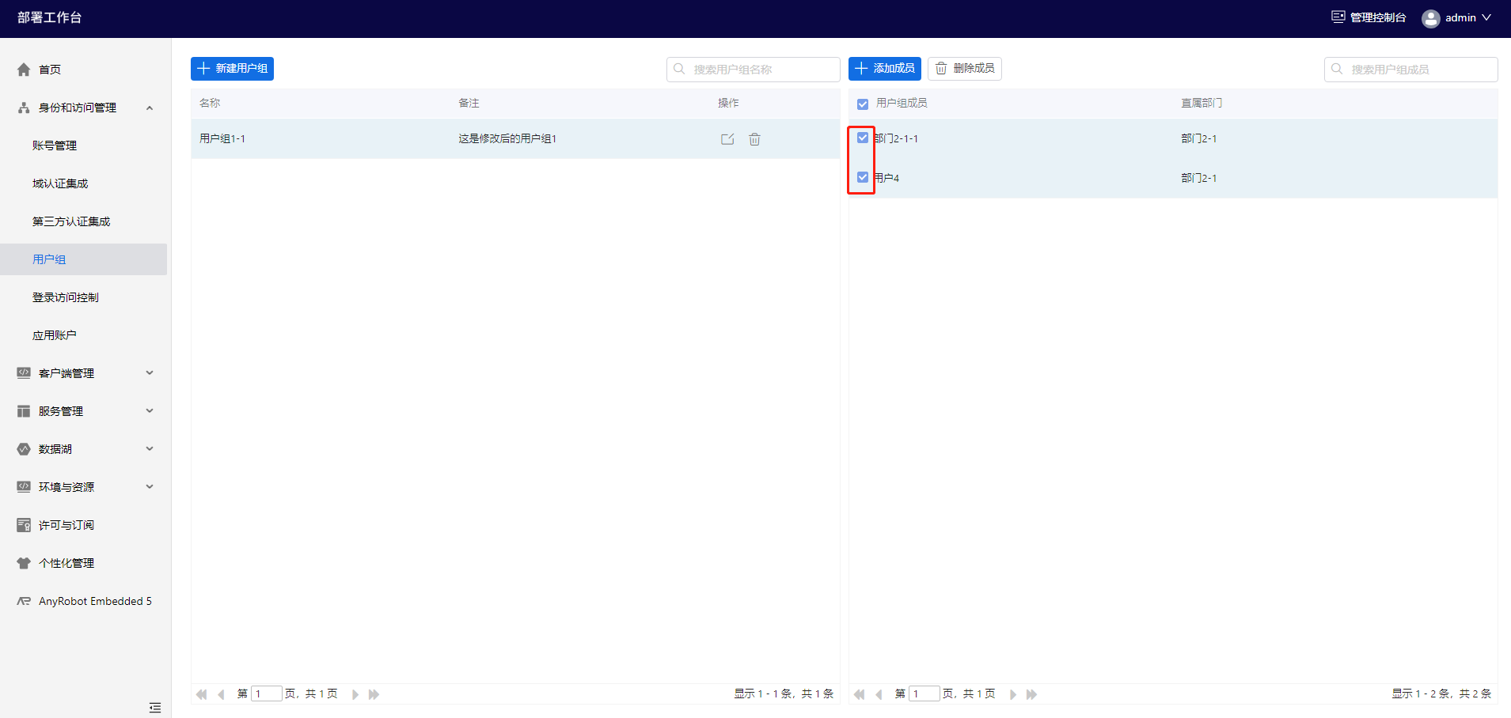The width and height of the screenshot is (1511, 718).
Task: Go to next page of user group list
Action: 355,694
